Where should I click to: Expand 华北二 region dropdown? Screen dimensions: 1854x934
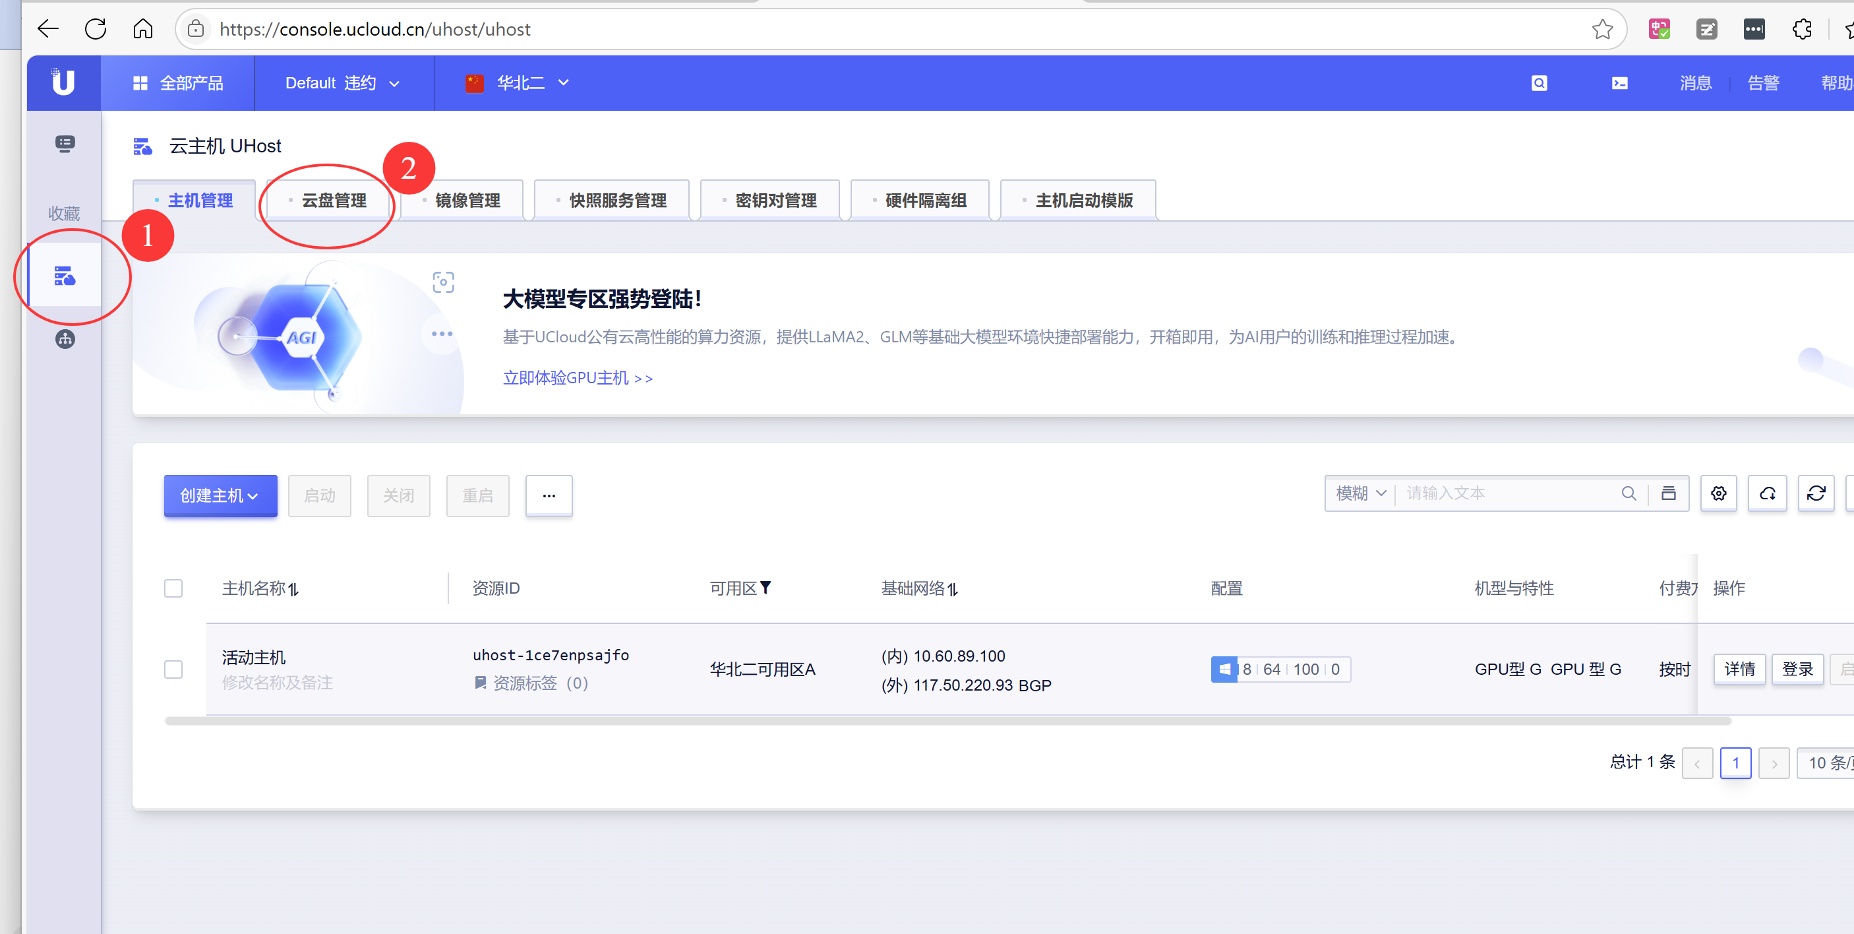[x=518, y=84]
